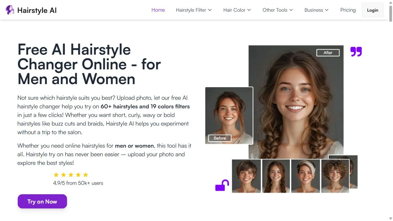Click the large After braided hairstyle image
Viewport: 393px width, 221px height.
click(x=296, y=102)
